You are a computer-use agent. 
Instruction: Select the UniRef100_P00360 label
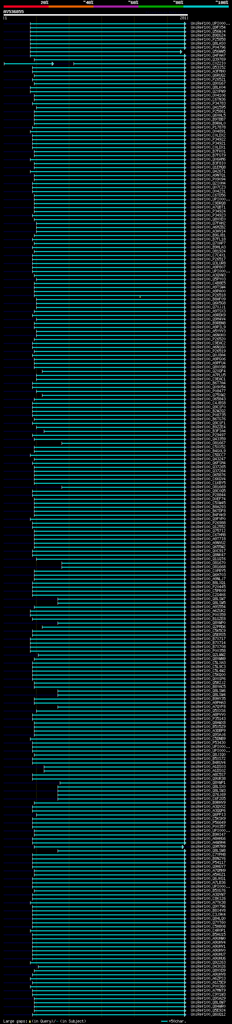[x=208, y=986]
